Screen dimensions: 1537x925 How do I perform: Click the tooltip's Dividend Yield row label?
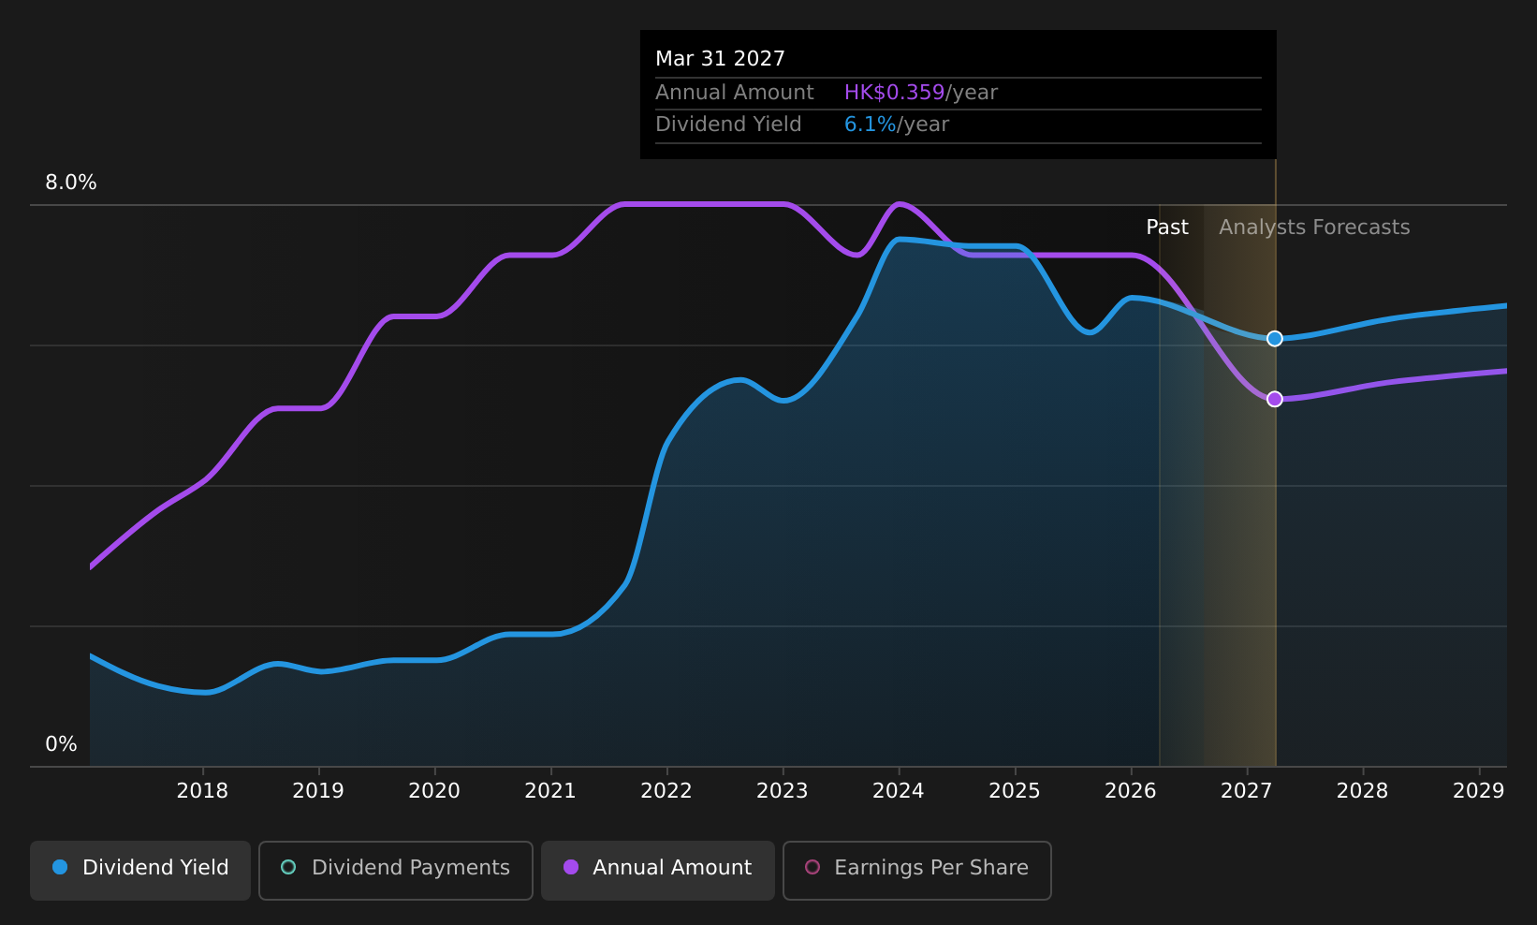pos(728,125)
